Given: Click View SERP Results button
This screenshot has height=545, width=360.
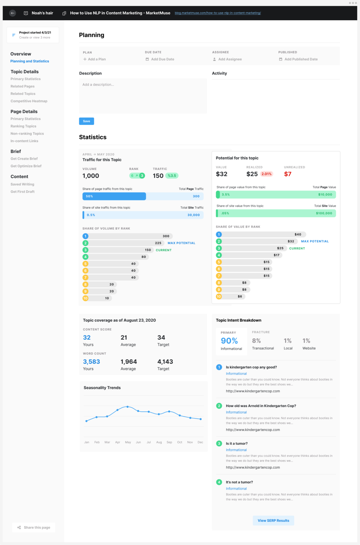Looking at the screenshot, I should [x=274, y=521].
